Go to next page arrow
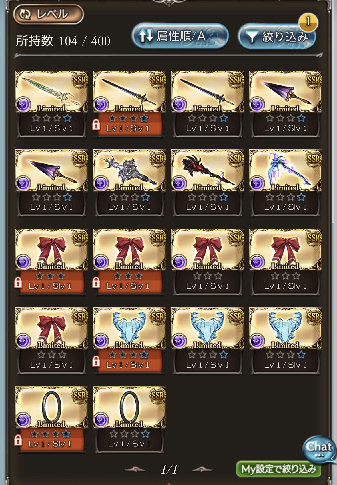The width and height of the screenshot is (337, 485). (x=202, y=469)
